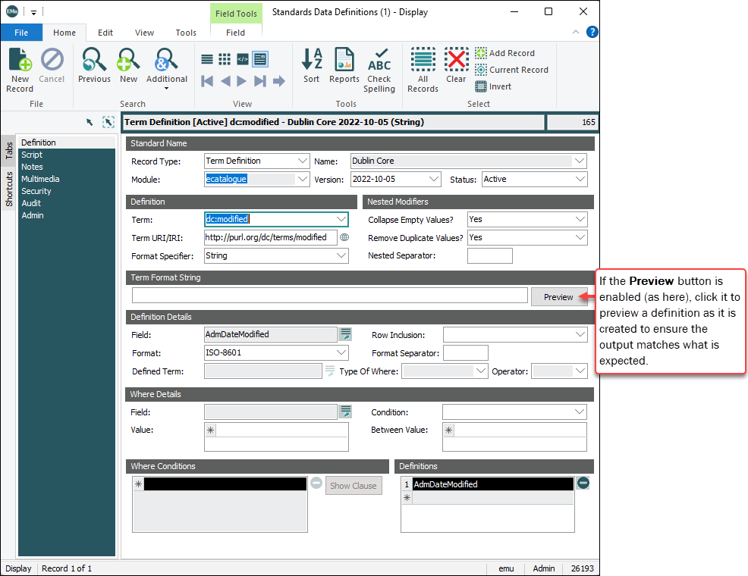Toggle the Contact Sheet grid view

[225, 59]
